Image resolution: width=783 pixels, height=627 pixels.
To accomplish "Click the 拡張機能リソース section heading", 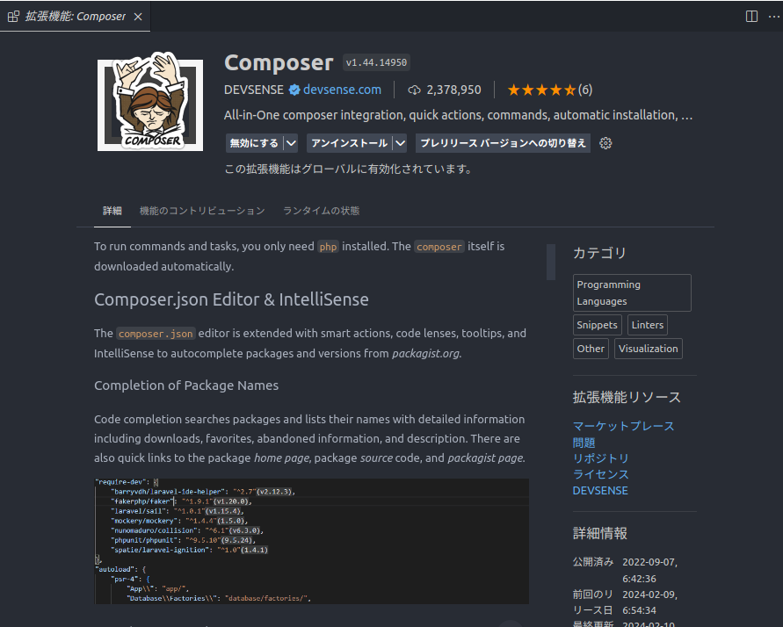I will click(627, 398).
